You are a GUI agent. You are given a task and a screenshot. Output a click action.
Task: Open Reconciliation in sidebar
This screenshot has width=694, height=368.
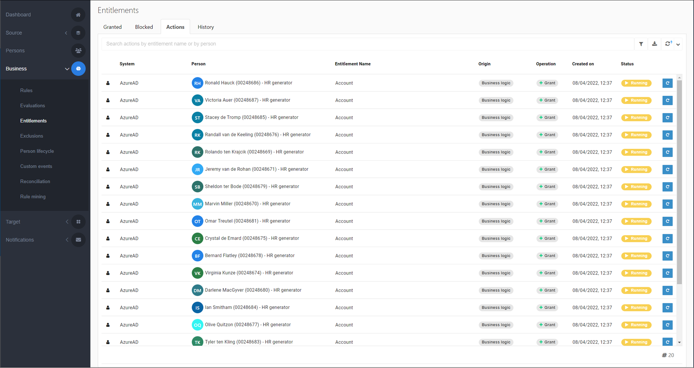(35, 182)
